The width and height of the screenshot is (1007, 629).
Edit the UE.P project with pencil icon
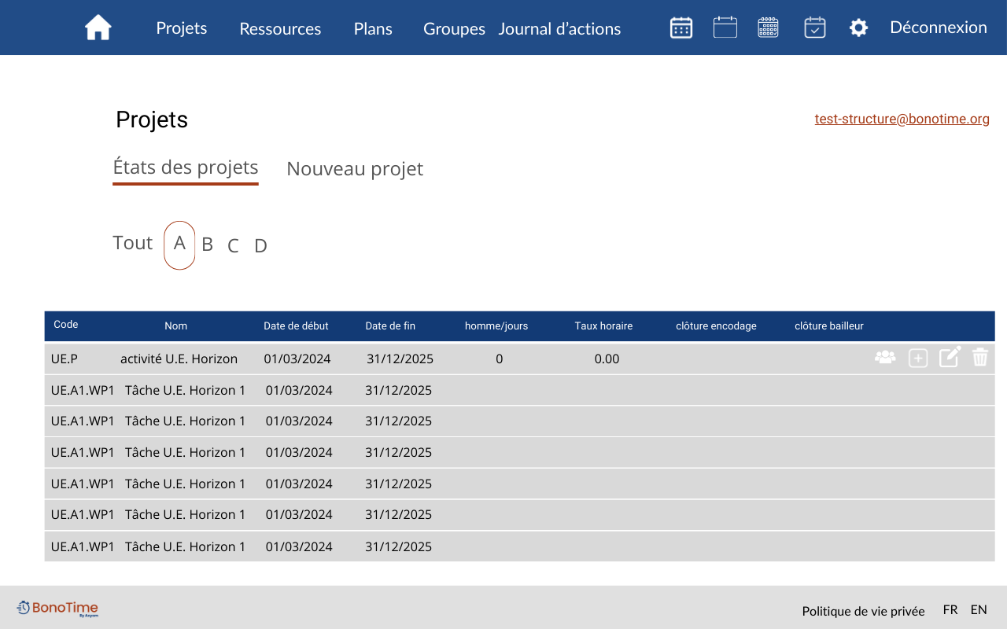[950, 358]
